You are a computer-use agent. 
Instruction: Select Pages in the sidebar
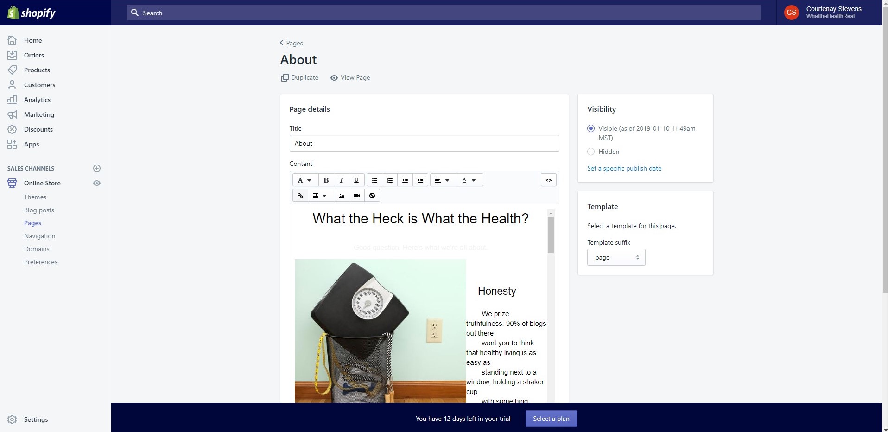(x=32, y=223)
